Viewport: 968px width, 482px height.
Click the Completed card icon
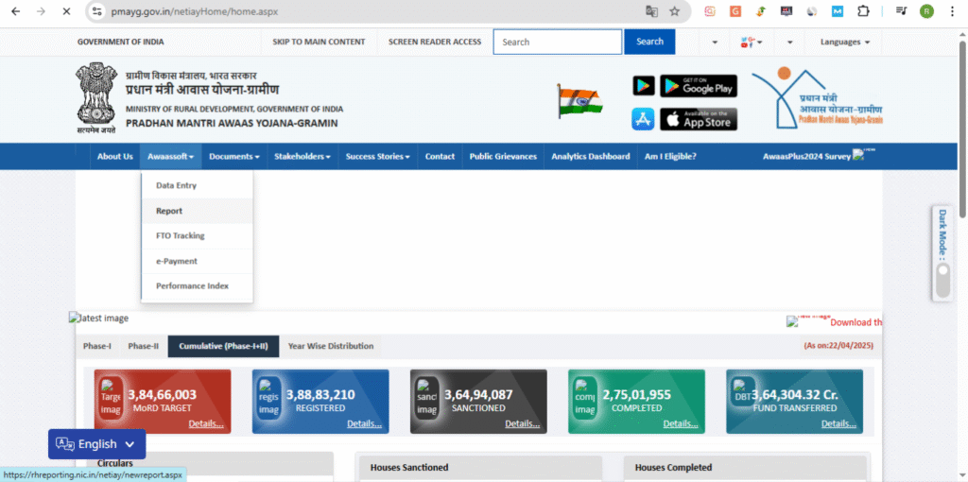coord(585,399)
